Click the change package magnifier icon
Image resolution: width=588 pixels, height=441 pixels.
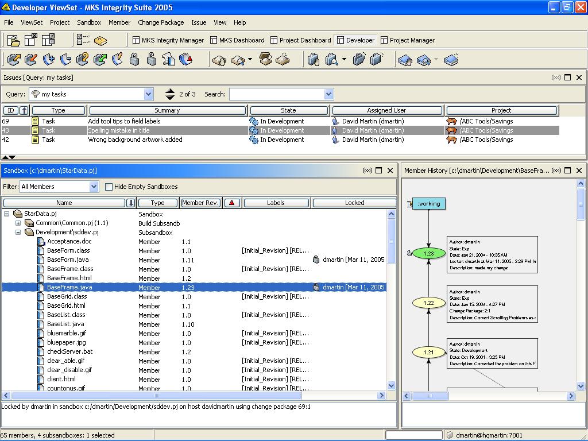tap(331, 60)
